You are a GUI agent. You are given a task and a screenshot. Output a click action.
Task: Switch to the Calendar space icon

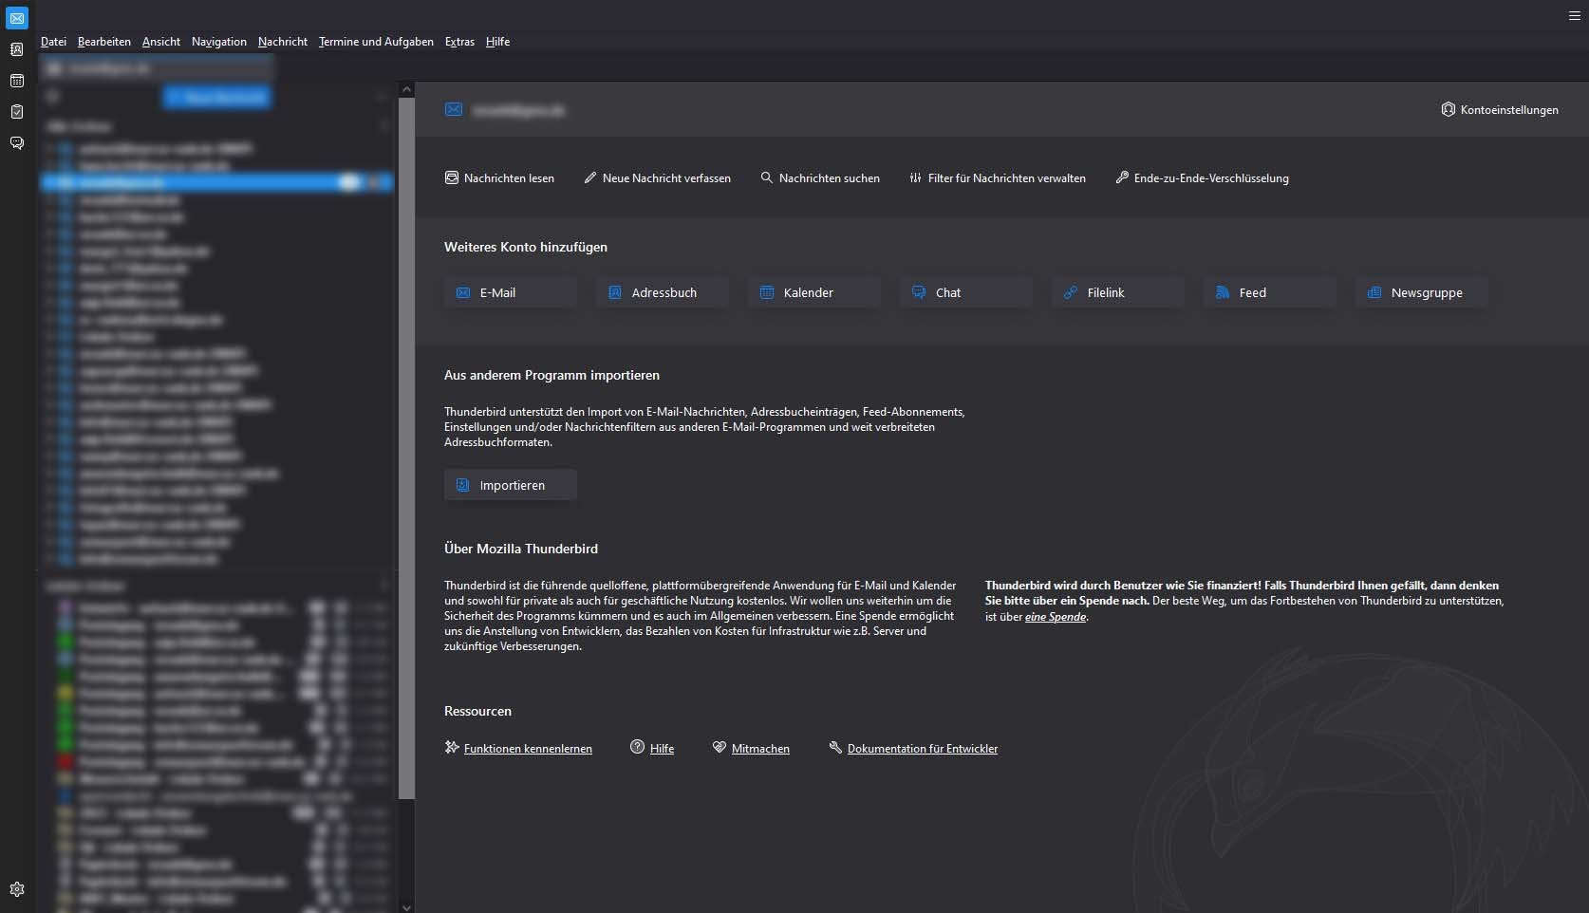tap(17, 81)
